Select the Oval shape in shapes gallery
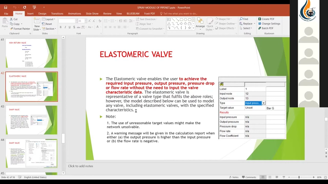Screen dimensions: 328x184 [x=186, y=20]
